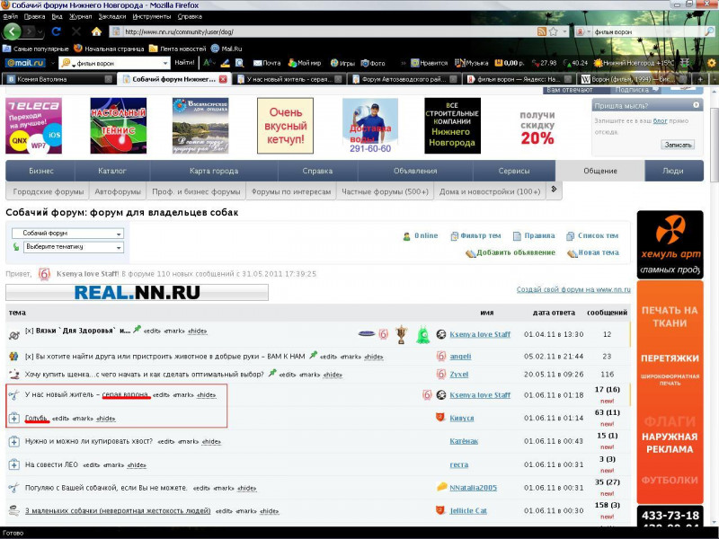Expand the forum sub-menu with the right arrow
Screen dimensions: 719x539
click(554, 190)
